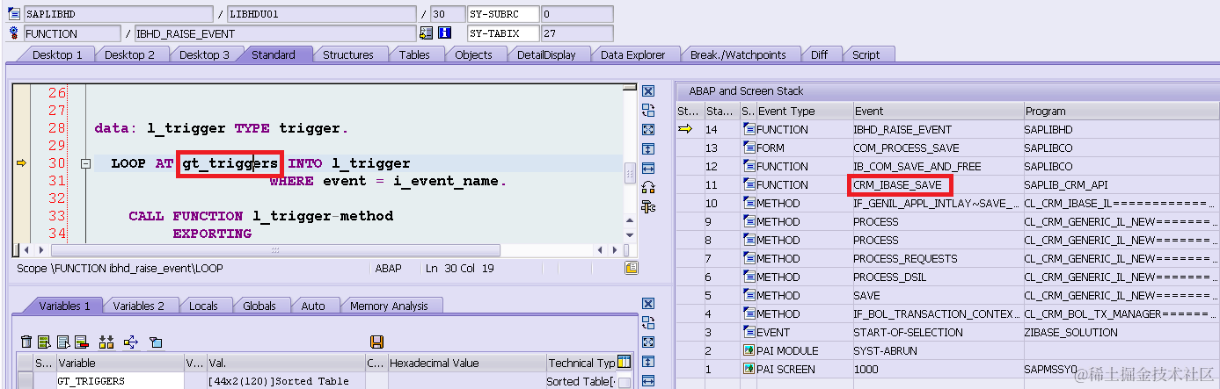Close the source code tool

click(x=648, y=91)
